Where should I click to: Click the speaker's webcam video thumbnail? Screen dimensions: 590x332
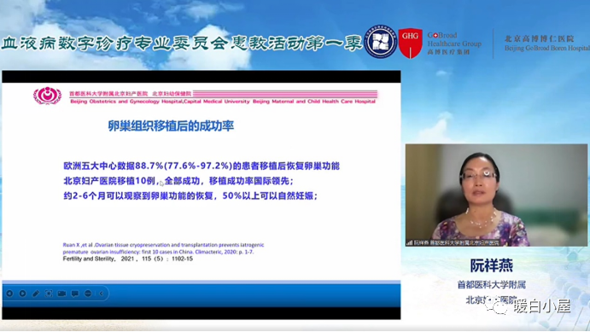point(496,195)
